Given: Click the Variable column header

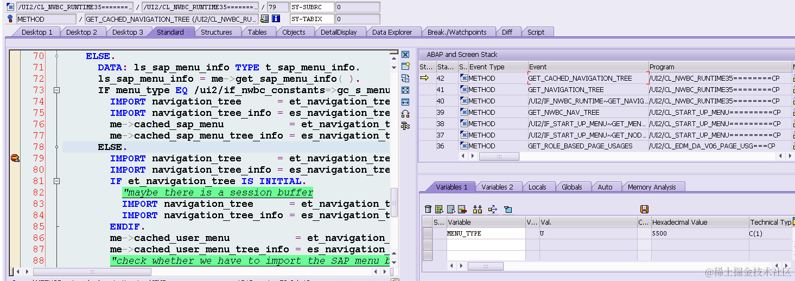Looking at the screenshot, I should coord(486,222).
